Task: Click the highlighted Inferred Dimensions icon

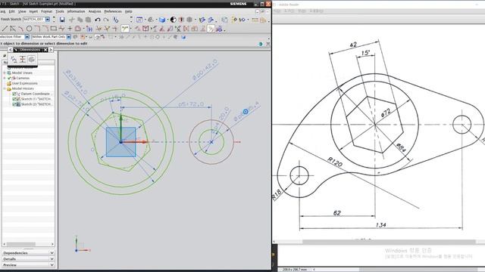Action: 125,29
